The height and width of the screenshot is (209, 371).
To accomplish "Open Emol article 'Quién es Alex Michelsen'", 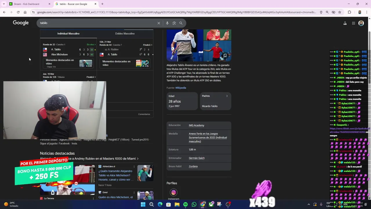I will click(115, 197).
